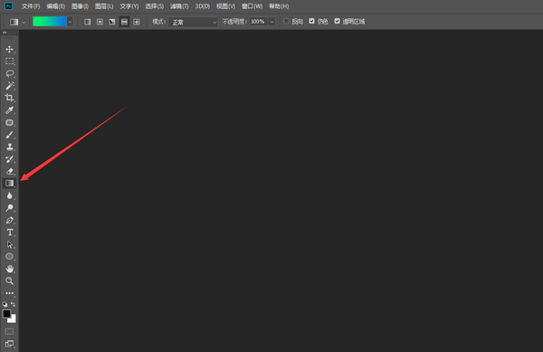Open the 不透明度 opacity dropdown arrow
Viewport: 543px width, 352px height.
click(x=271, y=22)
